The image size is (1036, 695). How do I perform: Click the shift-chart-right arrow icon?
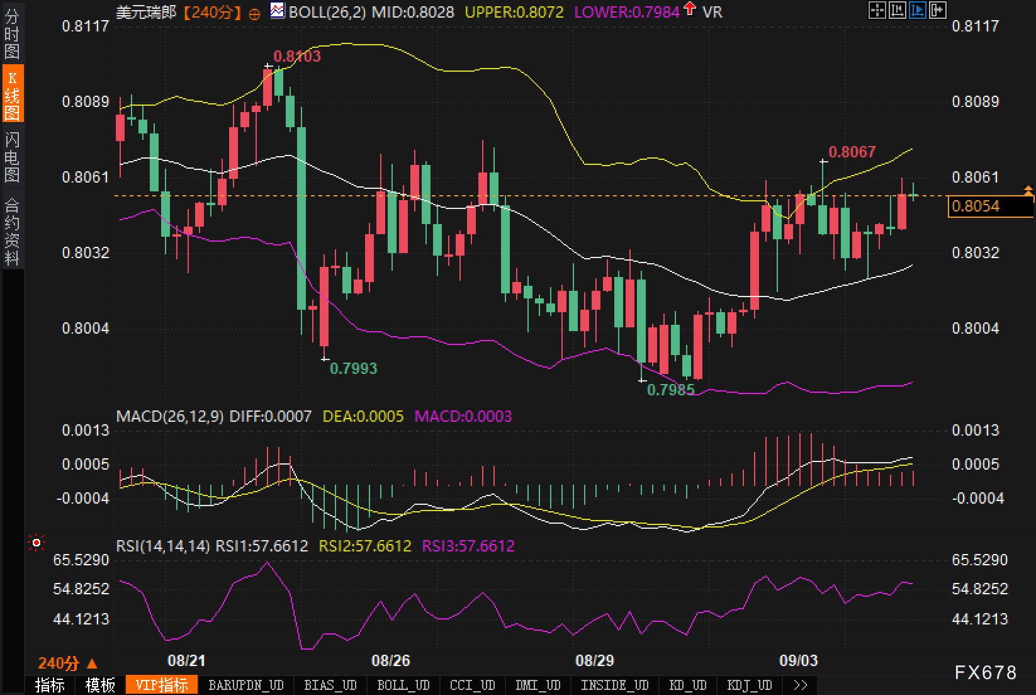click(938, 10)
